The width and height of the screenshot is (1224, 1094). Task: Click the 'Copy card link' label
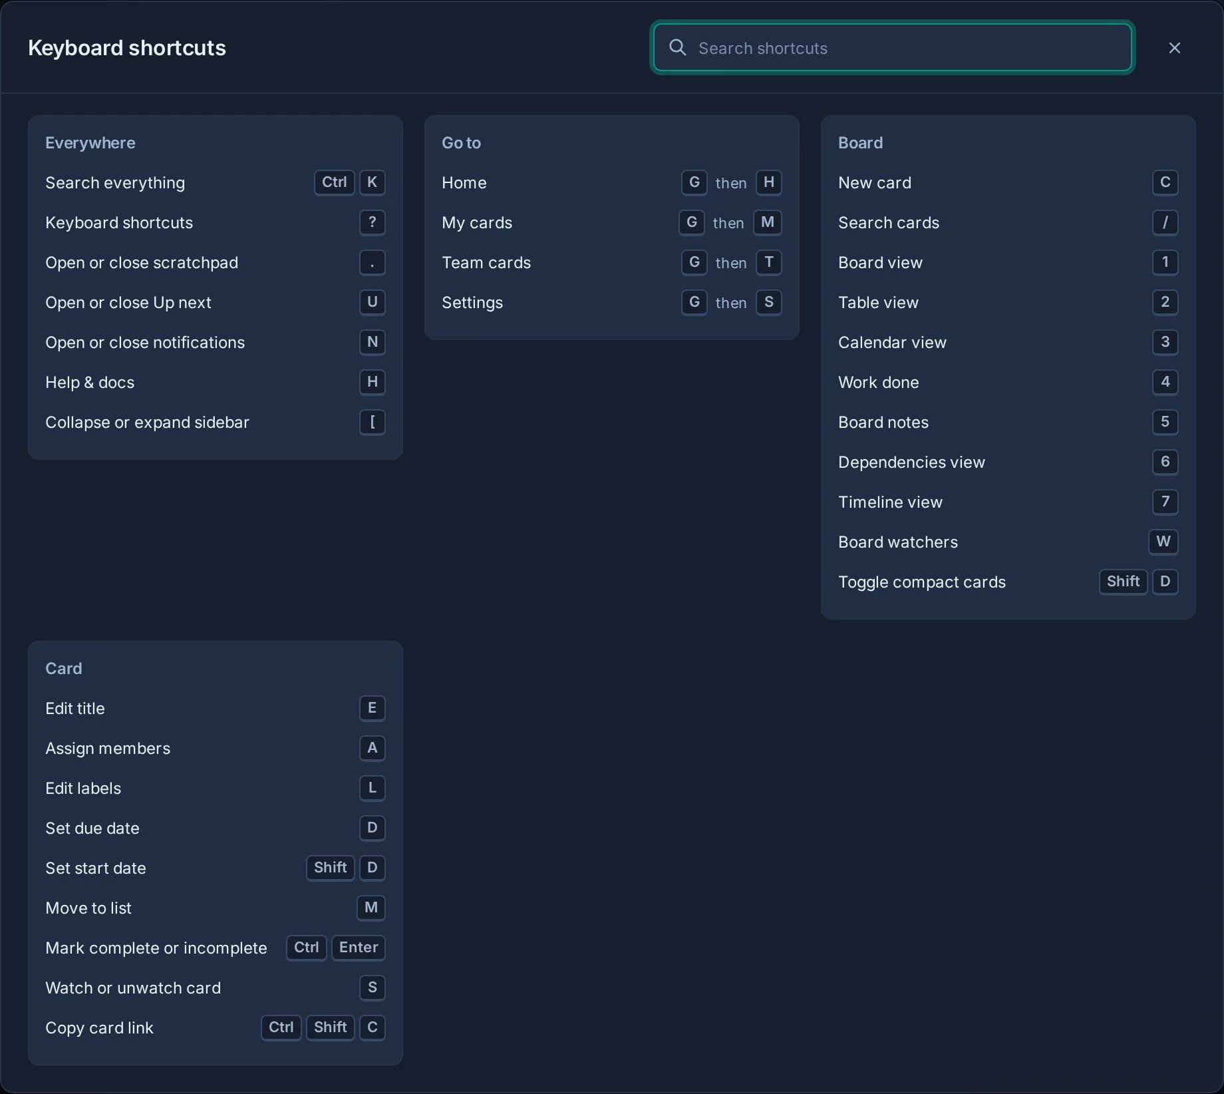point(99,1027)
